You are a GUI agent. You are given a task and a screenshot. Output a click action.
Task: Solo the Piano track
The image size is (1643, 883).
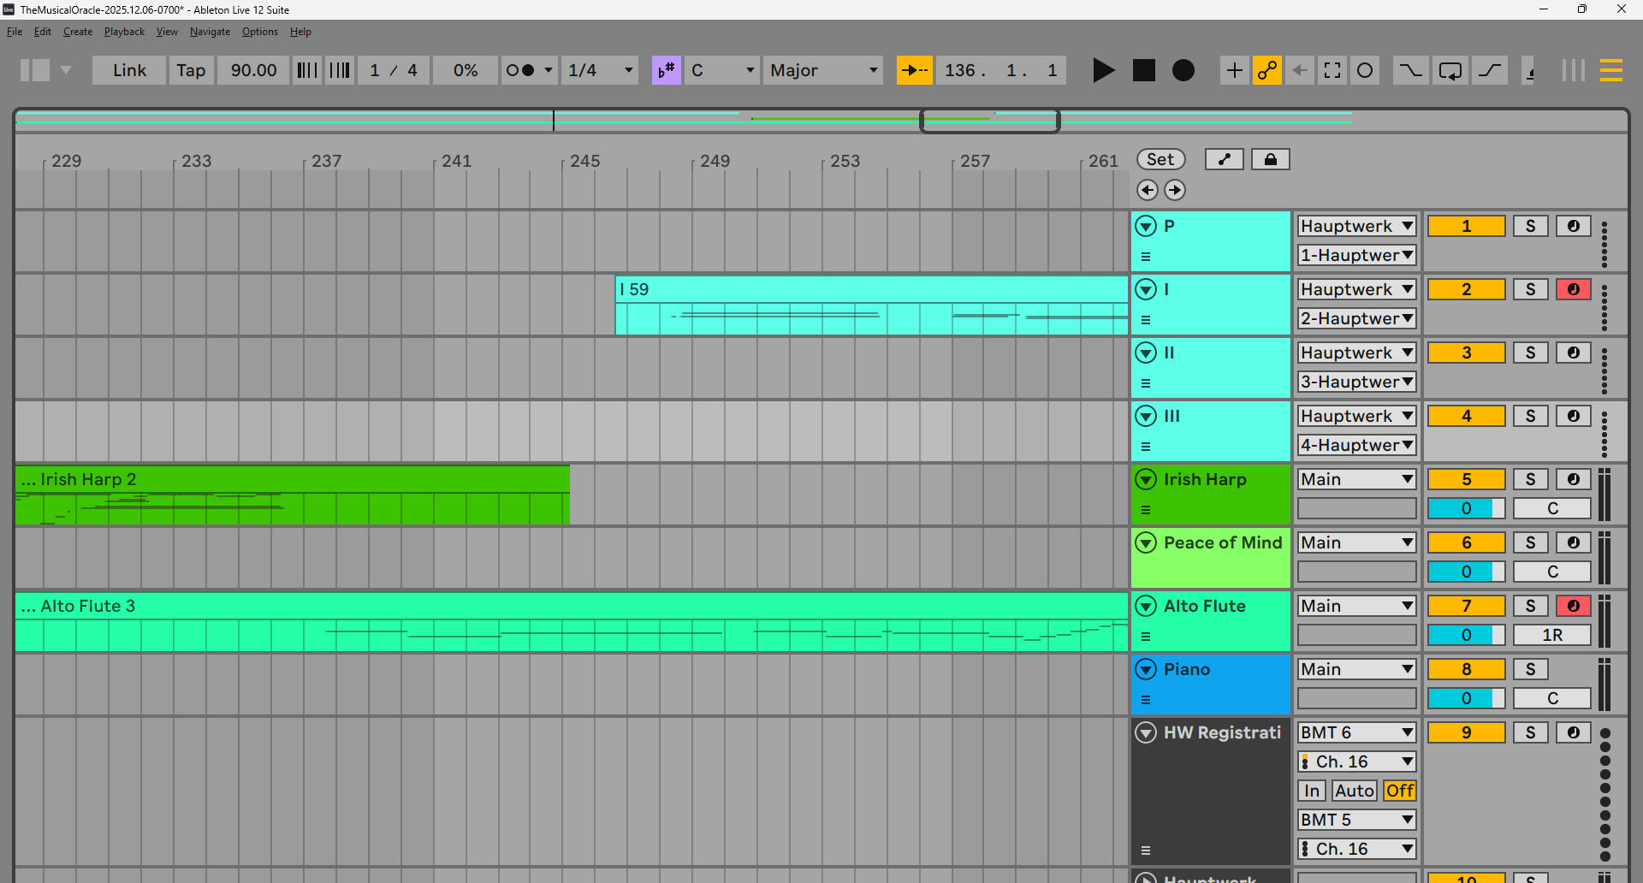[x=1530, y=669]
